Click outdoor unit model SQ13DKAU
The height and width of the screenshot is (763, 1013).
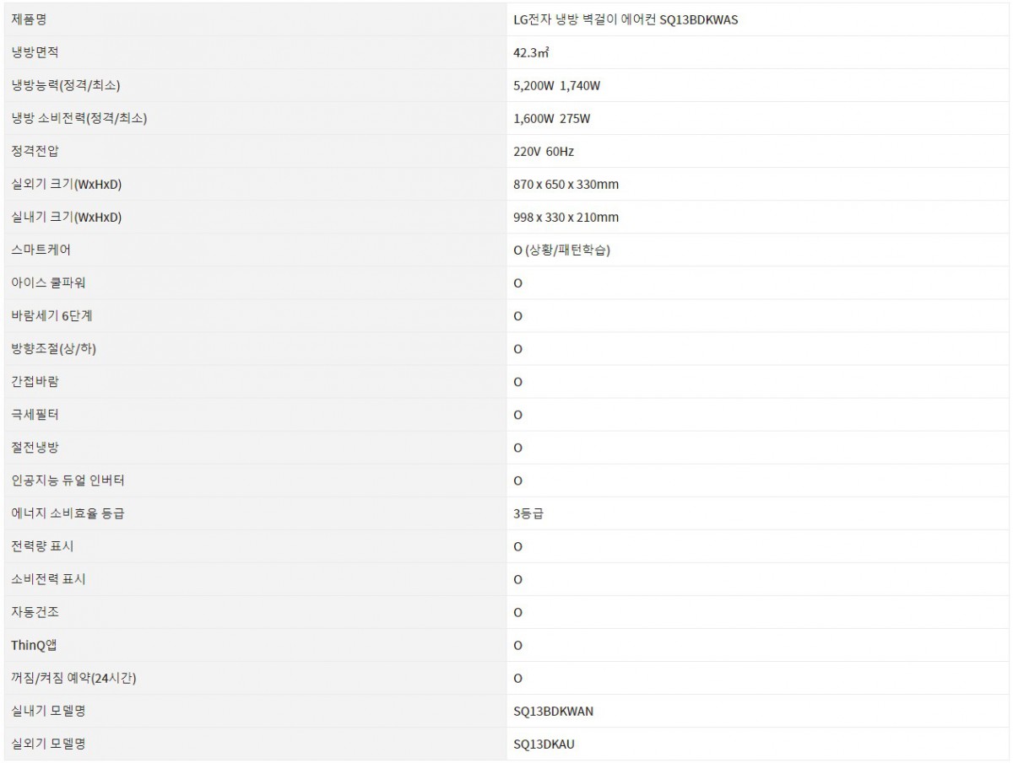[544, 744]
